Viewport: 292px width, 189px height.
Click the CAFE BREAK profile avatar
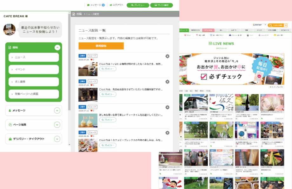(x=9, y=29)
